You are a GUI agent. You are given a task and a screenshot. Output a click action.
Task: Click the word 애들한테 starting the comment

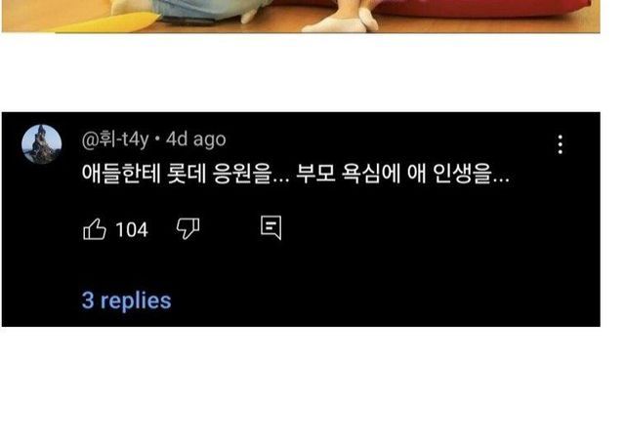click(121, 174)
